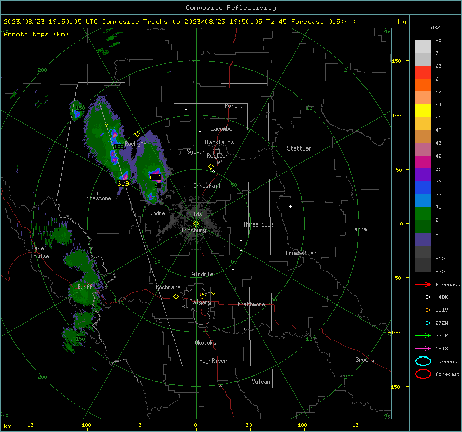Click the Lake Louise label
The image size is (462, 432).
[40, 252]
